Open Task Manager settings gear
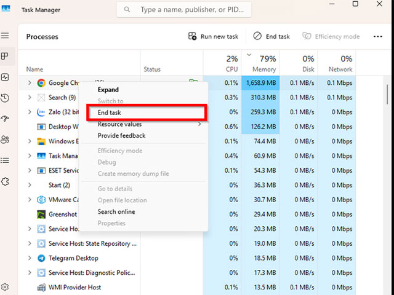 pyautogui.click(x=5, y=287)
